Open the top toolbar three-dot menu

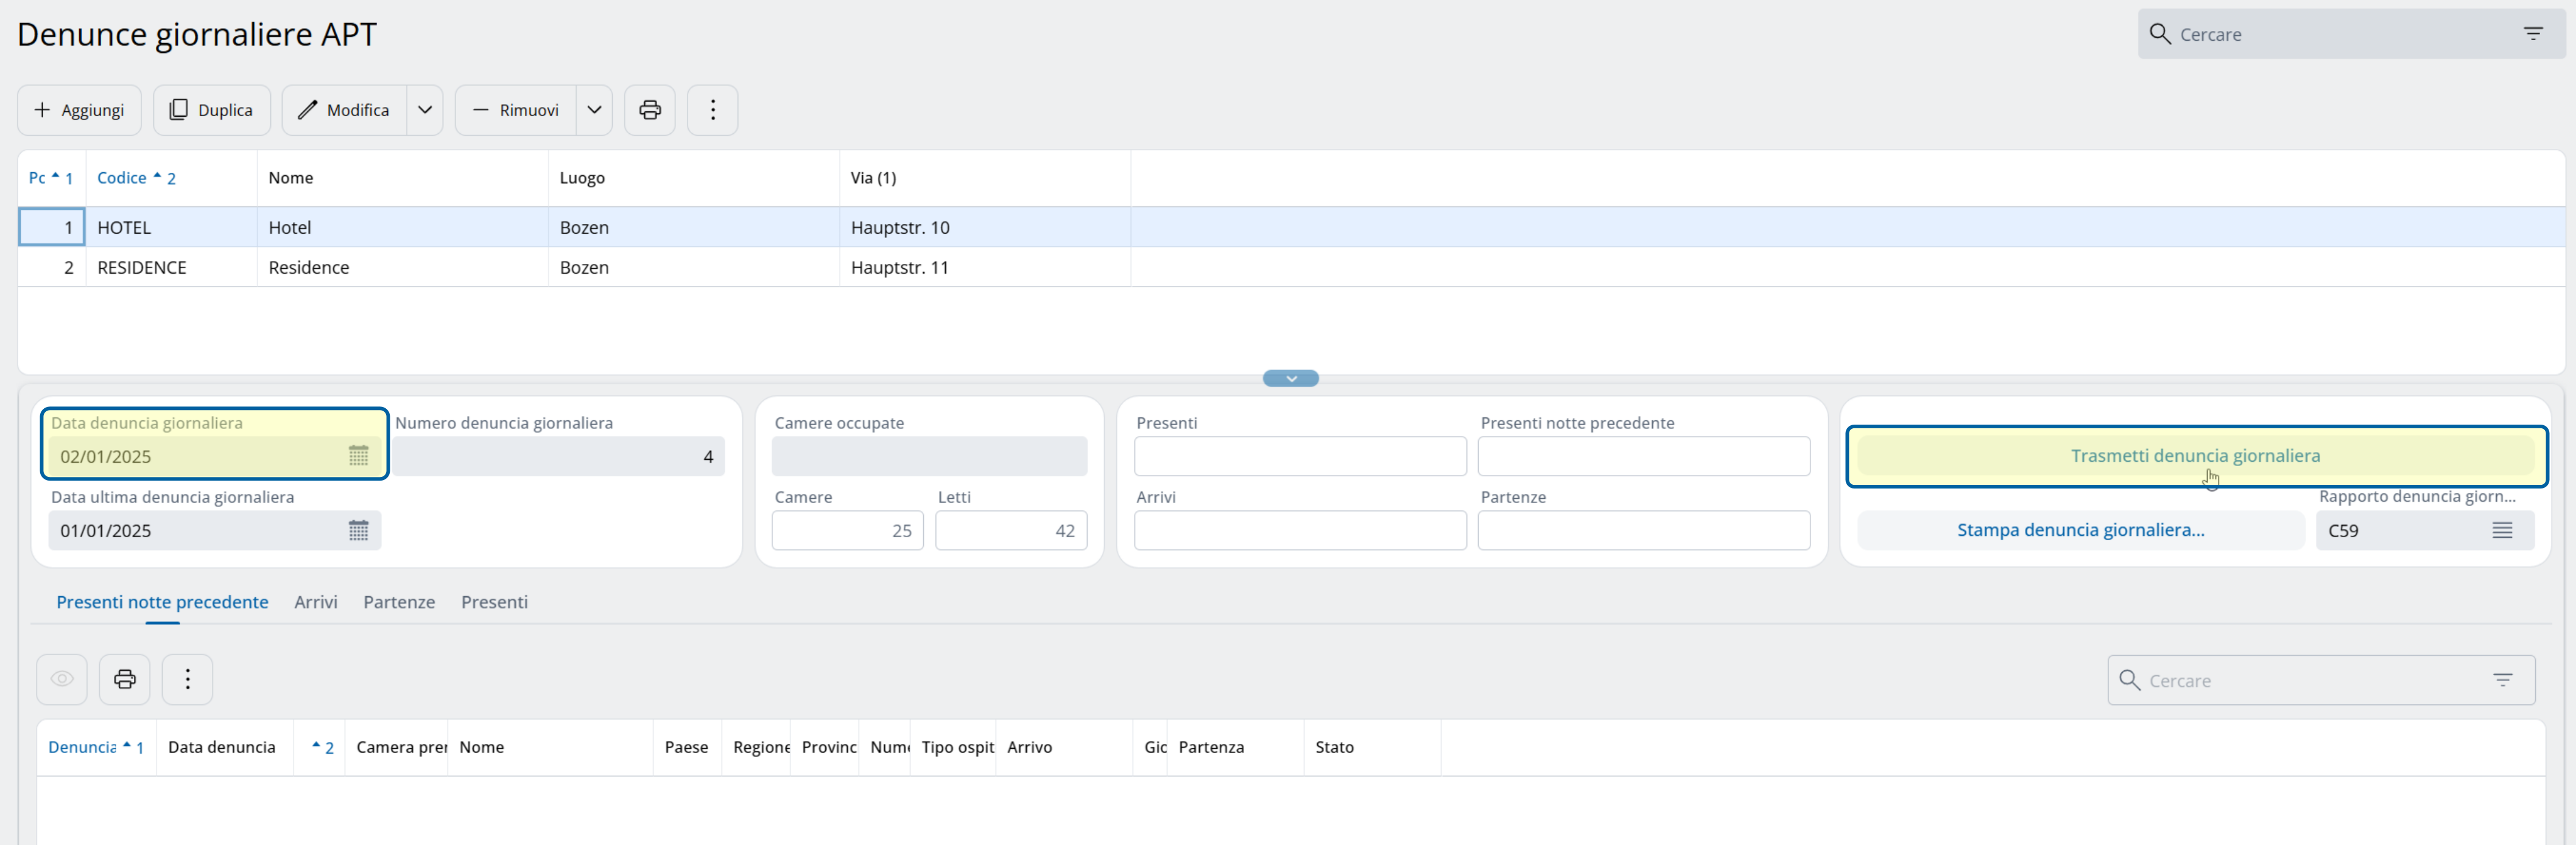point(712,110)
